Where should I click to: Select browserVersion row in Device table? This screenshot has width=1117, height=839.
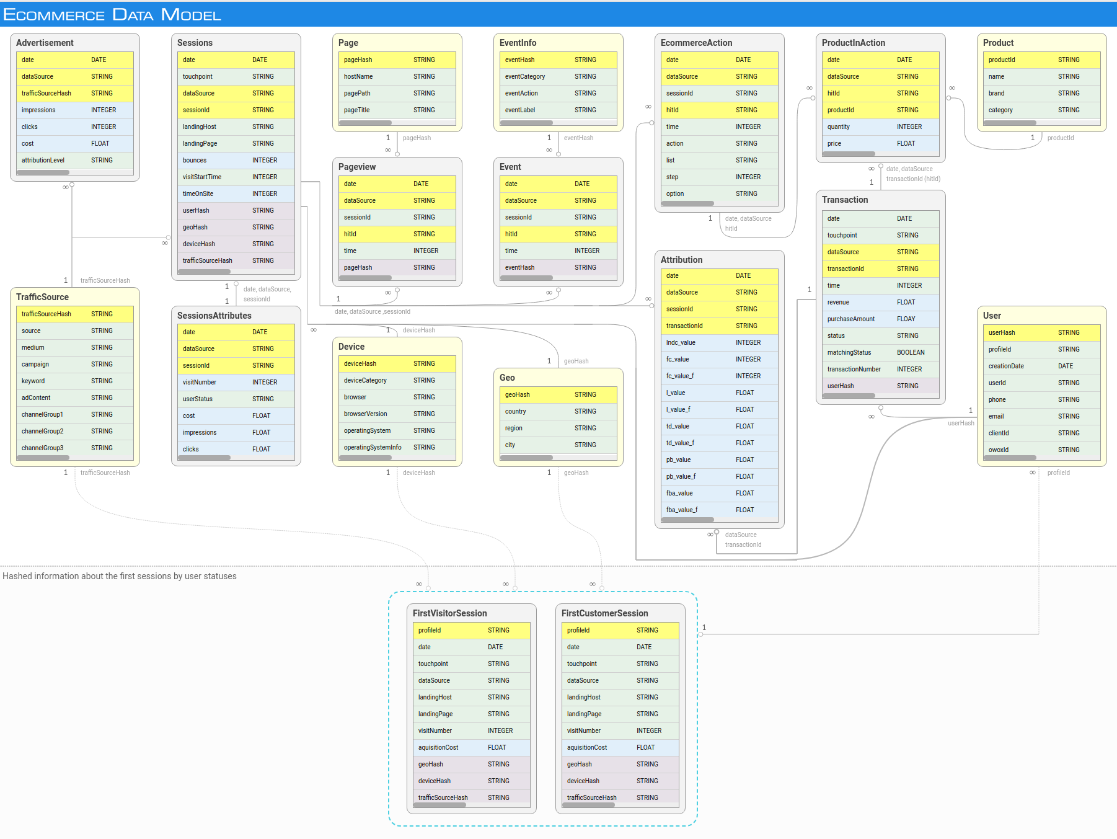click(x=397, y=414)
